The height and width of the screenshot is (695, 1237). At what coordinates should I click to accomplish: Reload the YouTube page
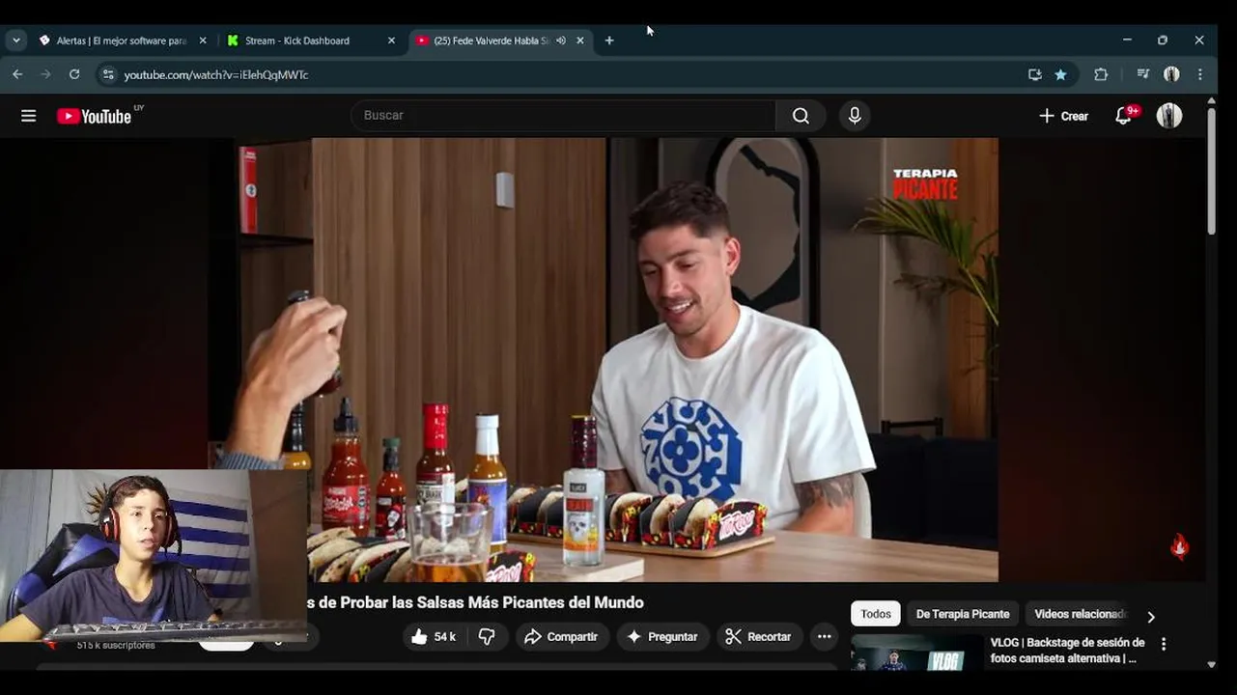pyautogui.click(x=74, y=74)
